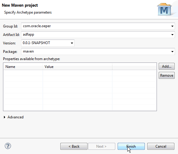Click the New Maven project title
The image size is (178, 154).
click(x=20, y=5)
